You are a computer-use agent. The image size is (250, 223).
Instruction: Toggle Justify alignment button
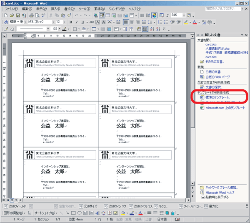click(x=126, y=22)
